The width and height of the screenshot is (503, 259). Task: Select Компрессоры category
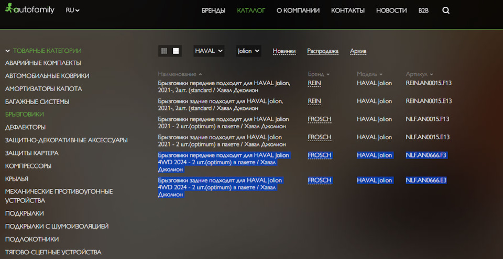coord(28,166)
